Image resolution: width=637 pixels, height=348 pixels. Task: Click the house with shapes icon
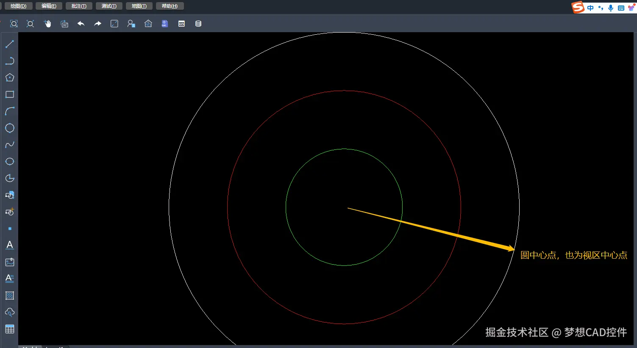tap(148, 24)
